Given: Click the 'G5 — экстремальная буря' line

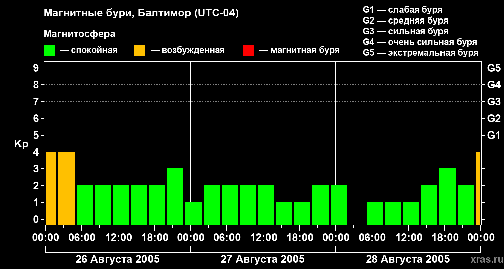Looking at the screenshot, I should [x=421, y=53].
